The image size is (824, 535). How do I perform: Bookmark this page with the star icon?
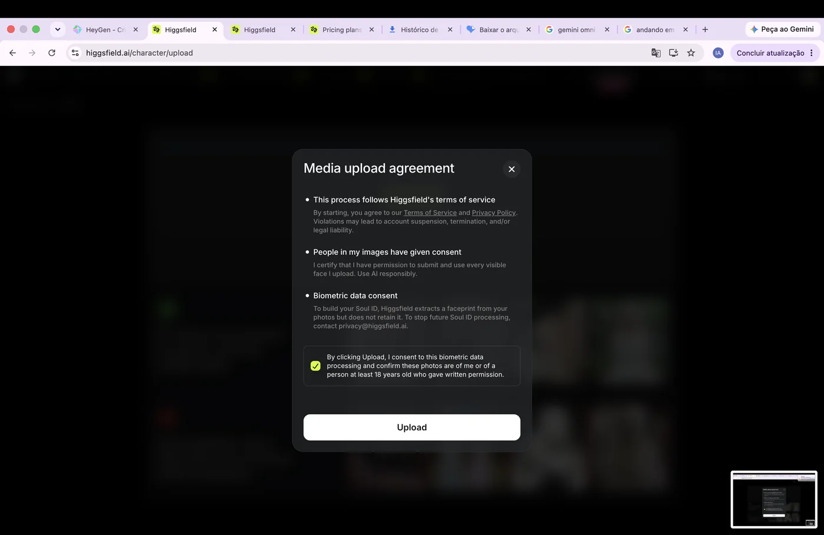coord(691,53)
